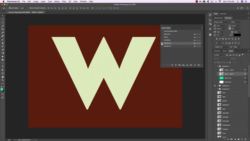Image resolution: width=250 pixels, height=141 pixels.
Task: Switch to the Channels tab
Action: point(217,51)
